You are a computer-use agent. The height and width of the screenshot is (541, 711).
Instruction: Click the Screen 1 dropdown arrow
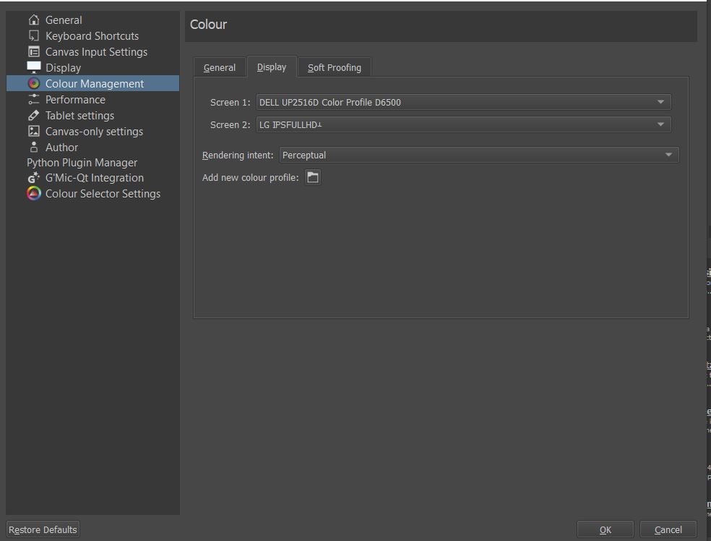pos(660,102)
